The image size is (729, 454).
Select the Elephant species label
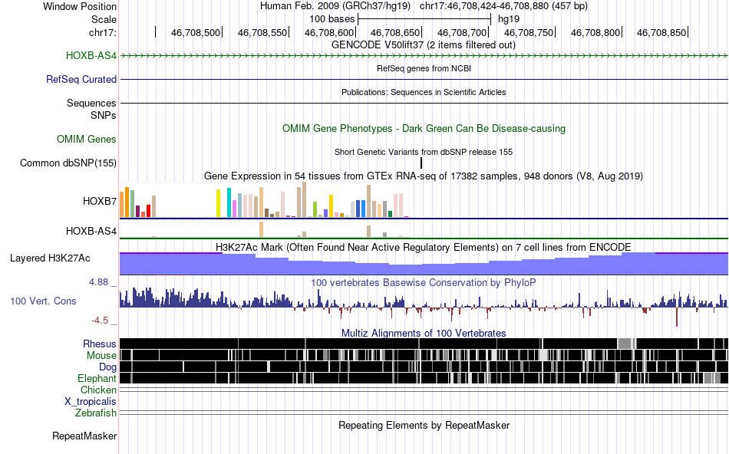coord(97,378)
